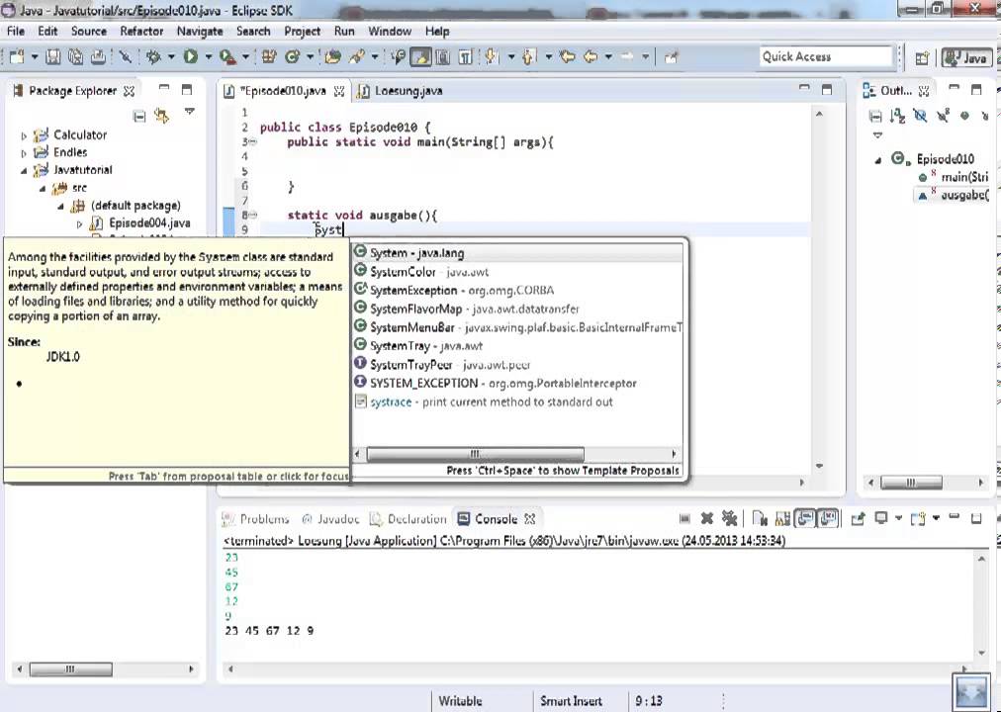Click Remove Launch icon in Console
1001x712 pixels.
[x=706, y=519]
